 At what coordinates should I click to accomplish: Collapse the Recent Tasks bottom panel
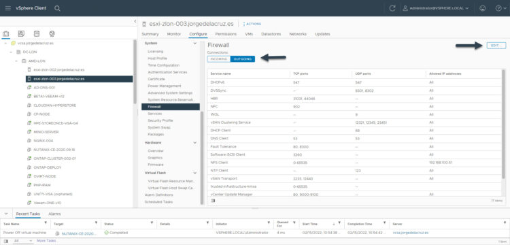coord(6,214)
